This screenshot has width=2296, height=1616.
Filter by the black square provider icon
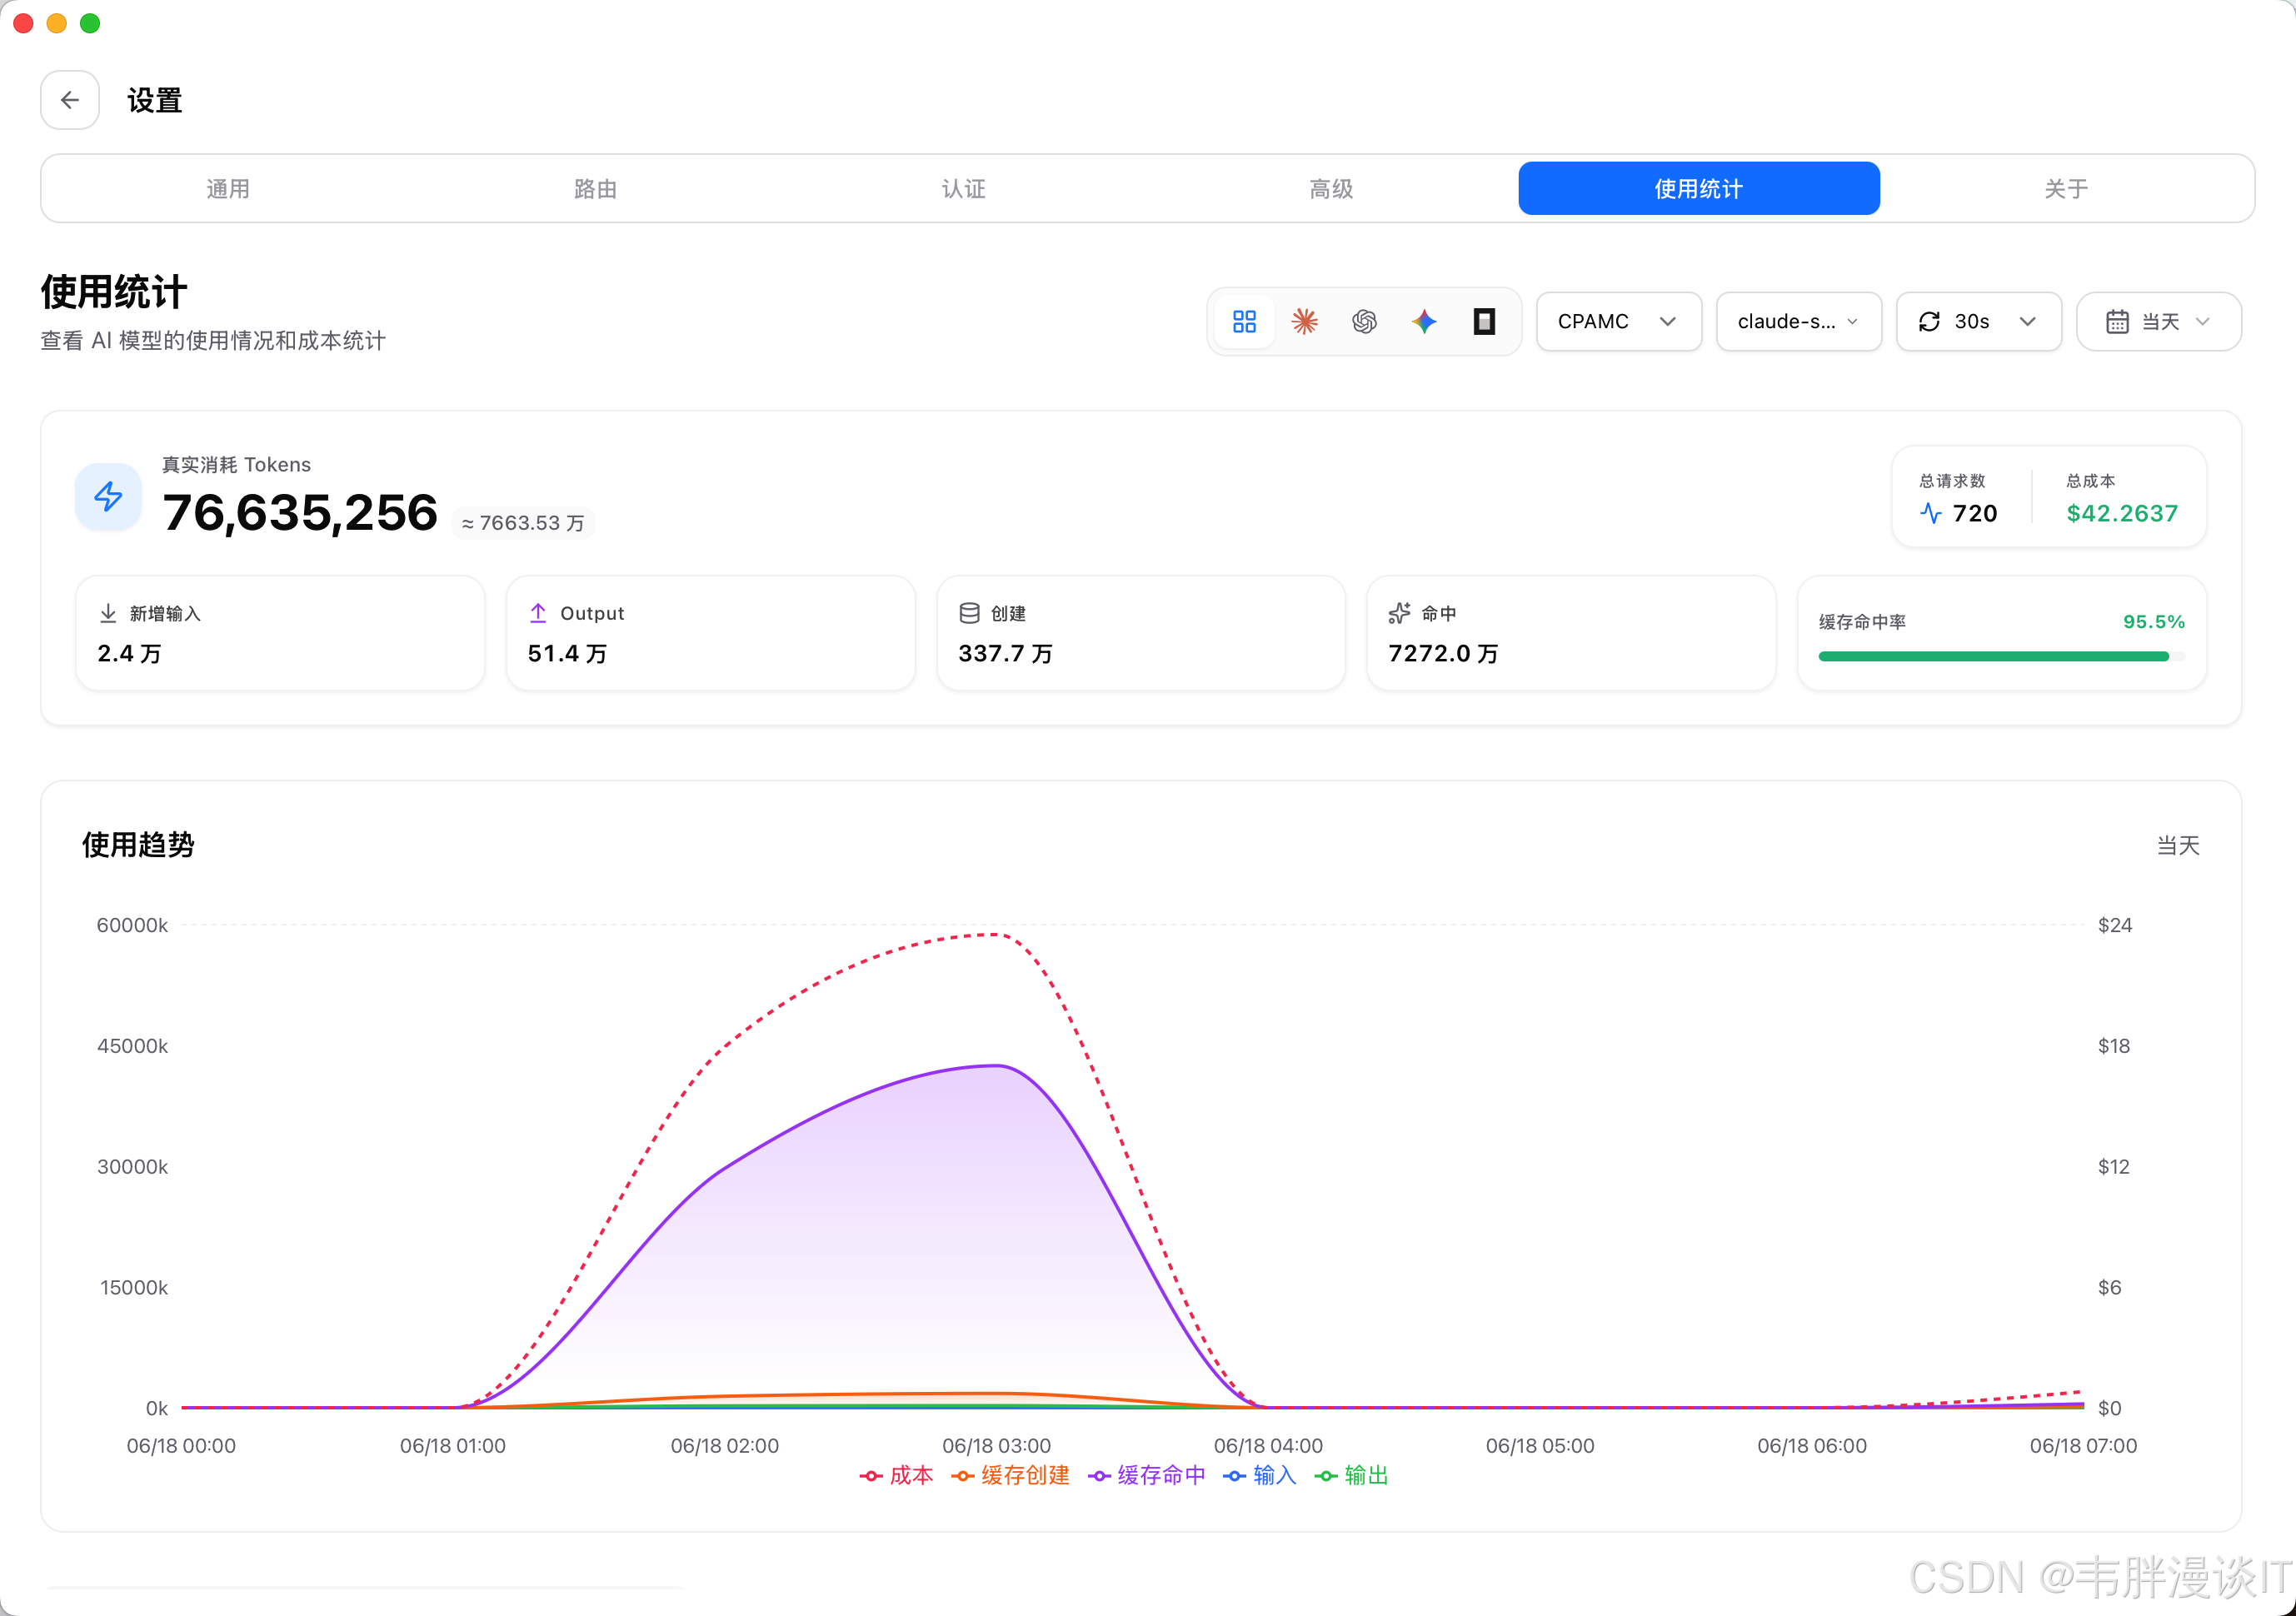click(x=1484, y=321)
